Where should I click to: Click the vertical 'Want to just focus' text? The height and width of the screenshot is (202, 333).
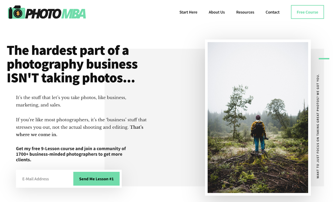(x=318, y=126)
